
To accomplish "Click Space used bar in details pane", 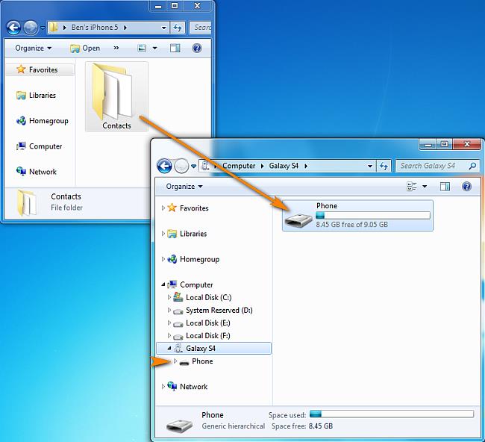I will tap(392, 414).
